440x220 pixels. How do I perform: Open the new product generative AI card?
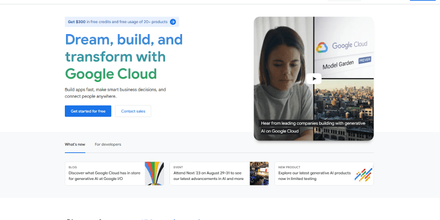click(324, 173)
